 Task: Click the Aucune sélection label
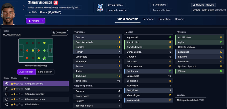161,10
